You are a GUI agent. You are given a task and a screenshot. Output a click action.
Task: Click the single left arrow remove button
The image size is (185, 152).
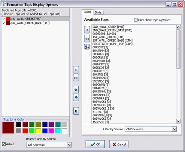pos(87,30)
